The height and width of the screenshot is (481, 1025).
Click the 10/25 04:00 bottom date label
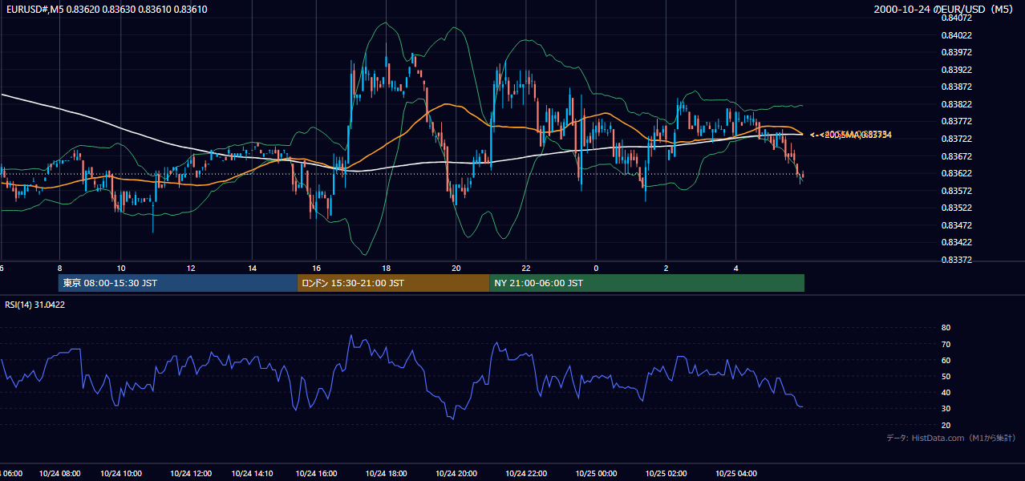(x=735, y=474)
